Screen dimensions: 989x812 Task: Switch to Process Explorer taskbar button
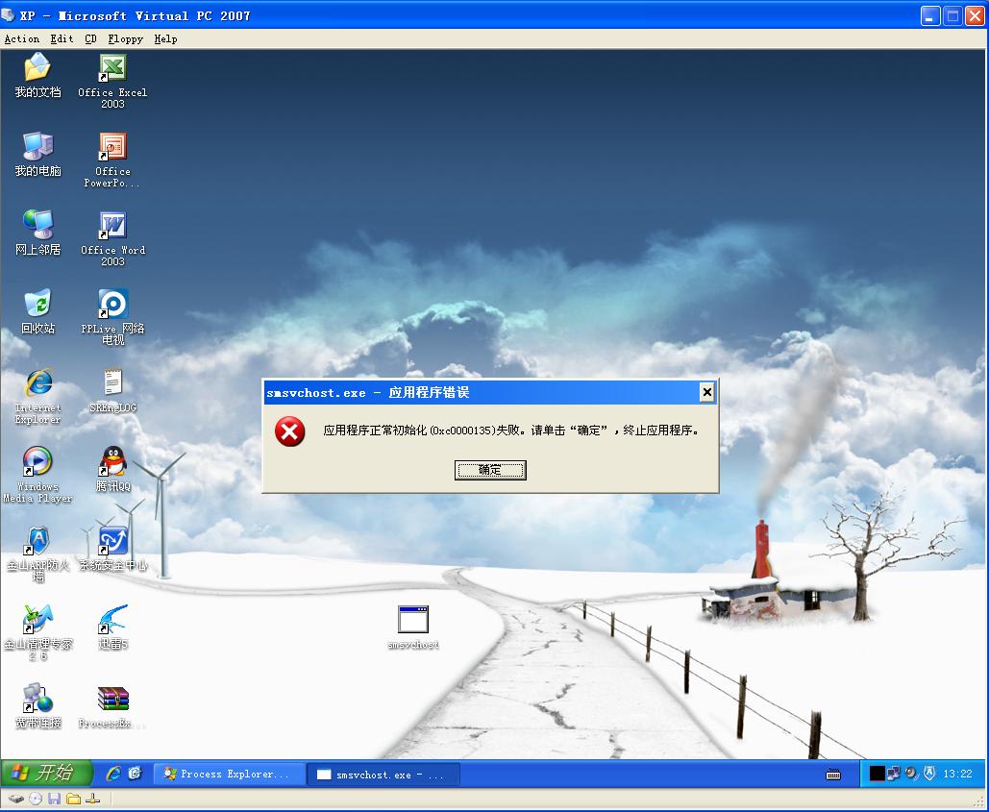(x=230, y=775)
